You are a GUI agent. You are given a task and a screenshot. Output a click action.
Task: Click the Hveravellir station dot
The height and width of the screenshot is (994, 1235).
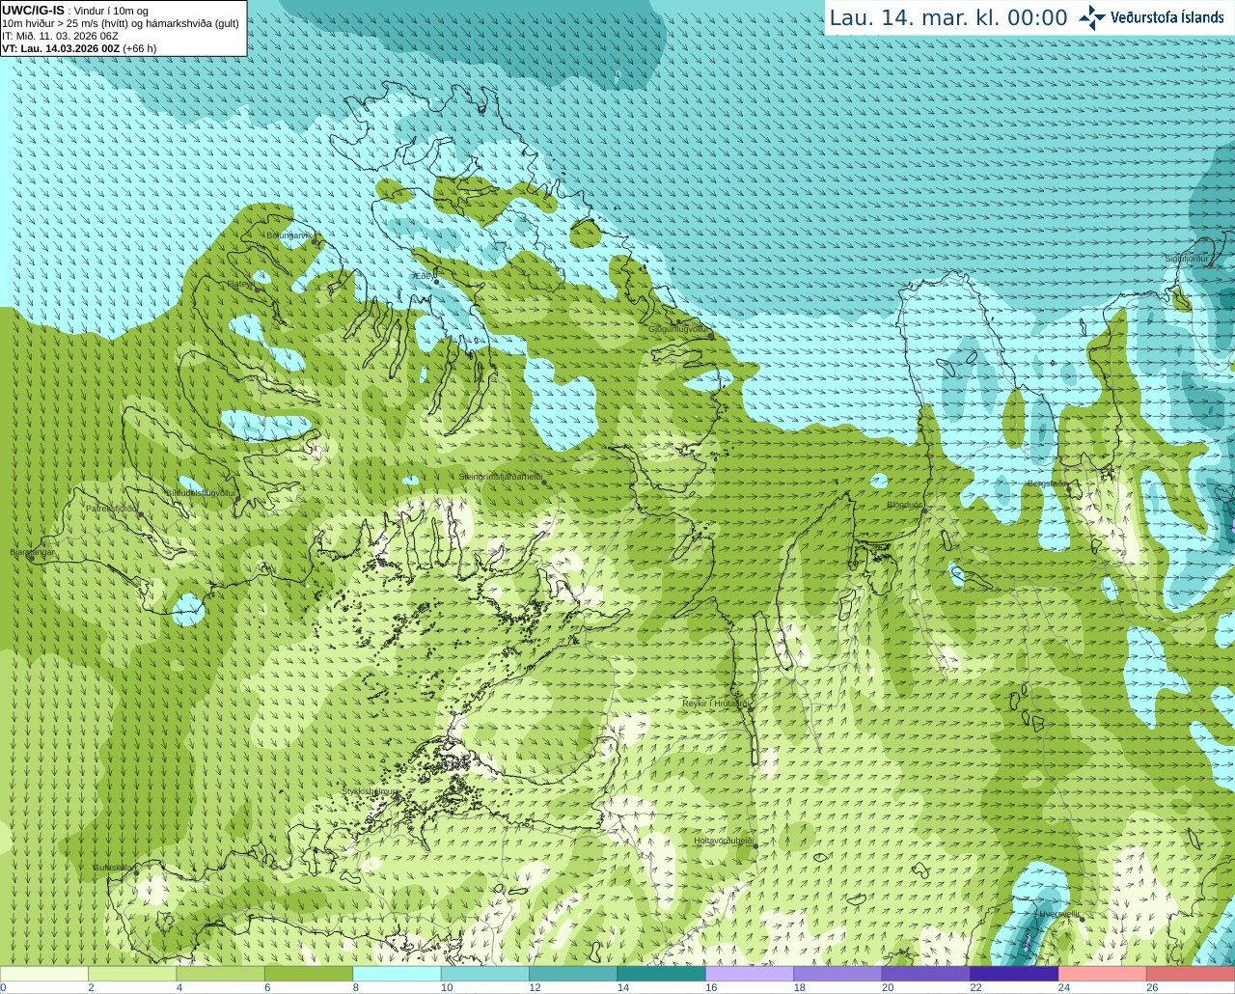(1083, 920)
